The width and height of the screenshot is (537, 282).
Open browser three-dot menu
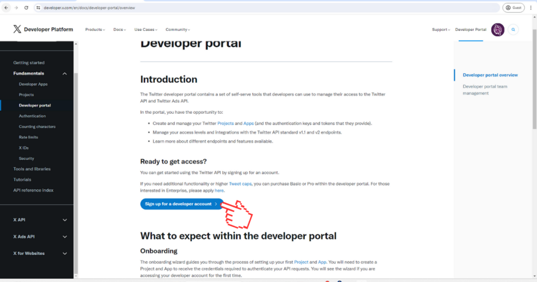click(531, 8)
